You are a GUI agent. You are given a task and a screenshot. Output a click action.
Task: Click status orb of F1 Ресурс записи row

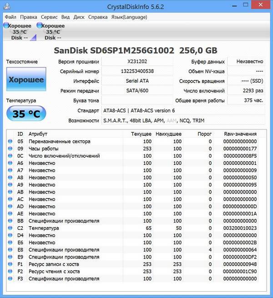pyautogui.click(x=10, y=264)
